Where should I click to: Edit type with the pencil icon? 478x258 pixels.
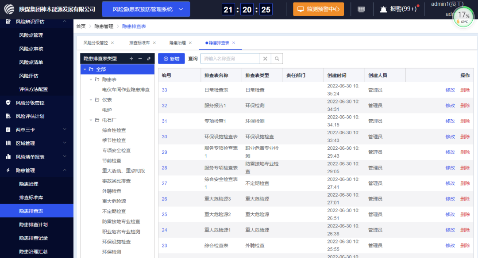tap(149, 58)
